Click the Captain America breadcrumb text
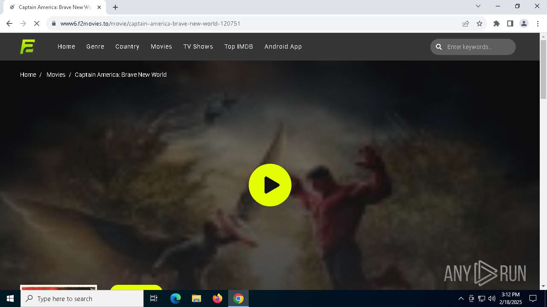Viewport: 547px width, 307px height. point(121,75)
